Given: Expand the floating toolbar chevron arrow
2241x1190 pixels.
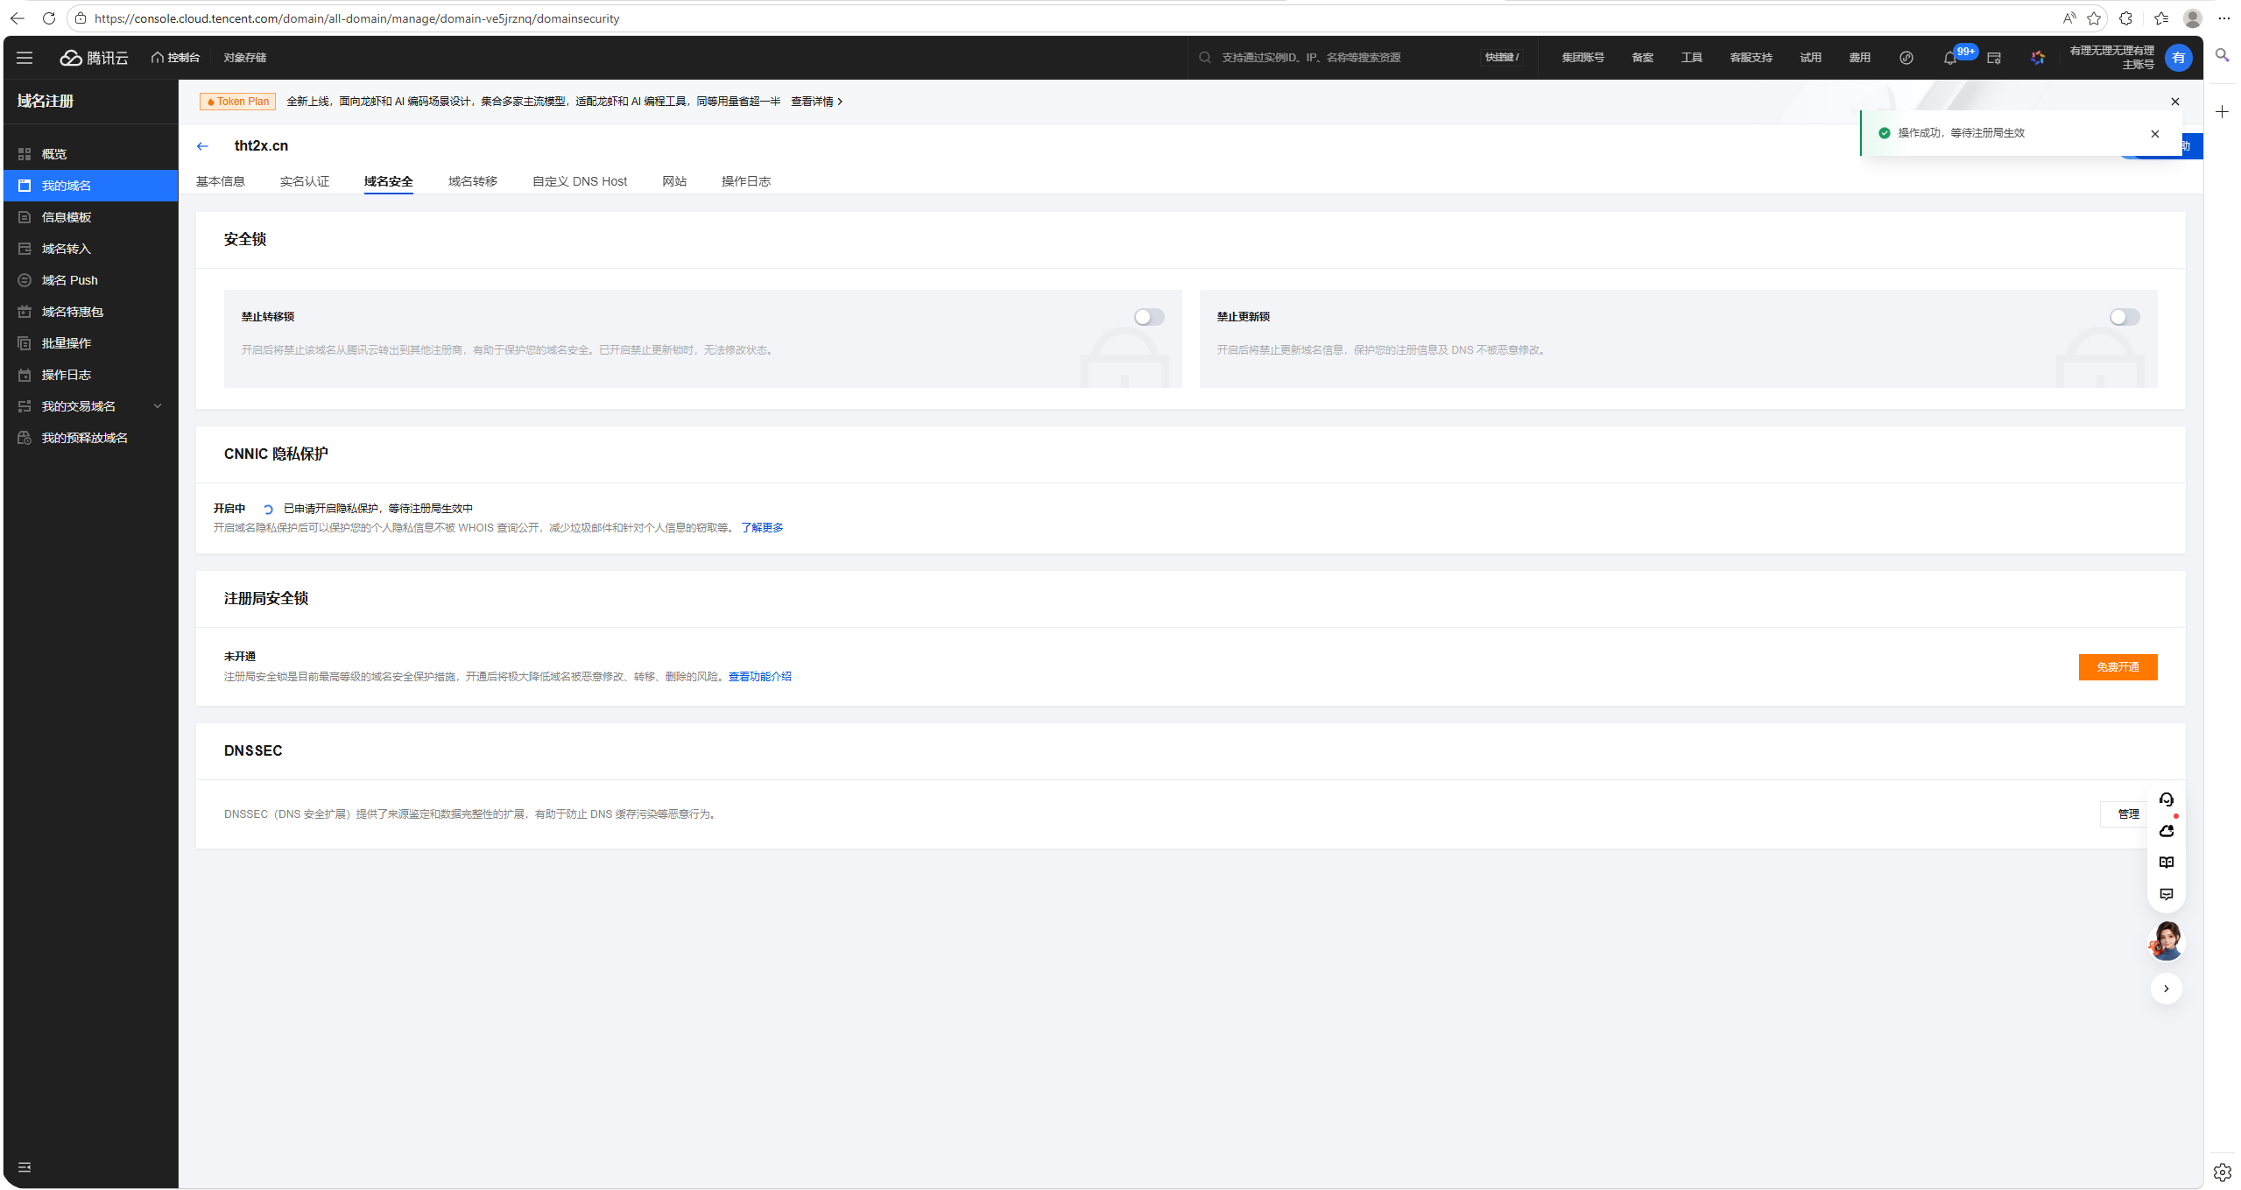Looking at the screenshot, I should point(2167,989).
